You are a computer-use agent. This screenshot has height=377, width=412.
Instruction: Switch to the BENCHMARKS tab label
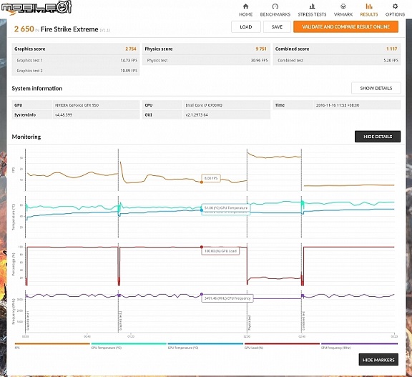275,14
